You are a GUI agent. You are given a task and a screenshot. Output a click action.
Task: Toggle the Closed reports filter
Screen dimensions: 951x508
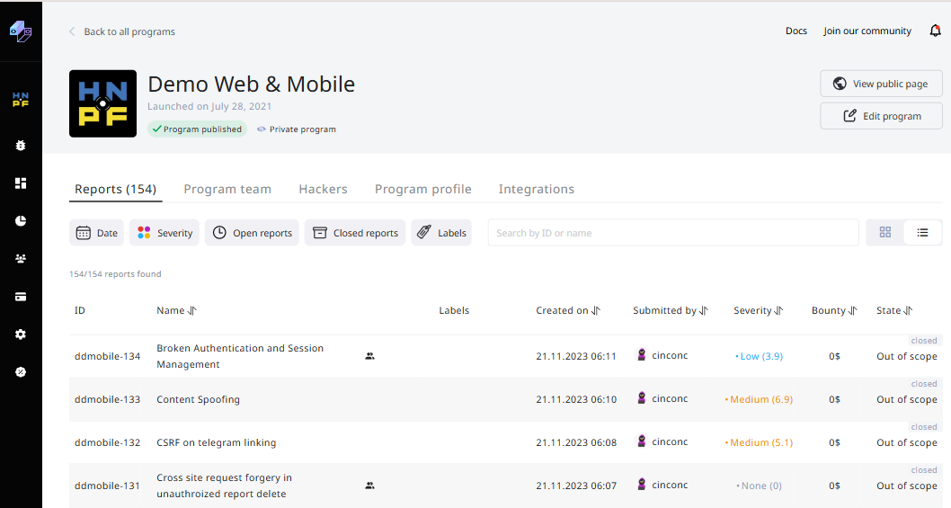tap(355, 233)
